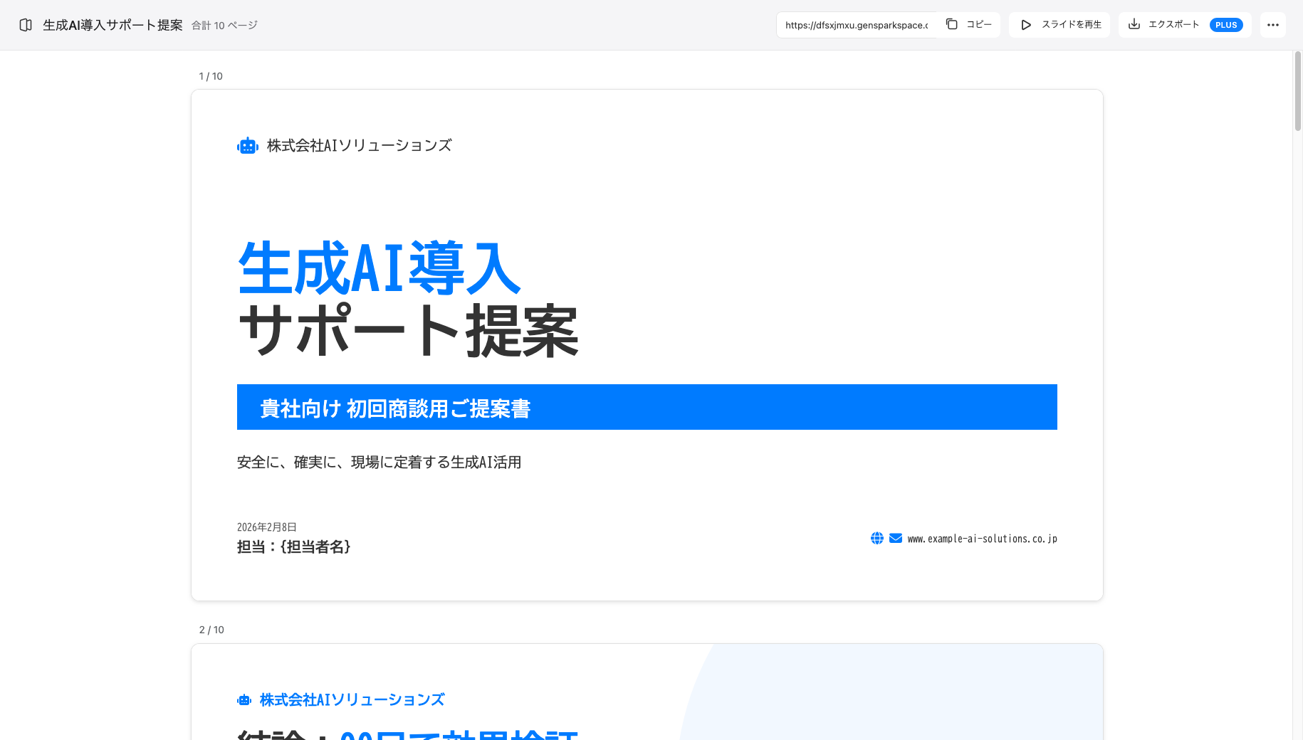Image resolution: width=1303 pixels, height=740 pixels.
Task: Click the envelope mail icon on slide 1
Action: pyautogui.click(x=896, y=539)
